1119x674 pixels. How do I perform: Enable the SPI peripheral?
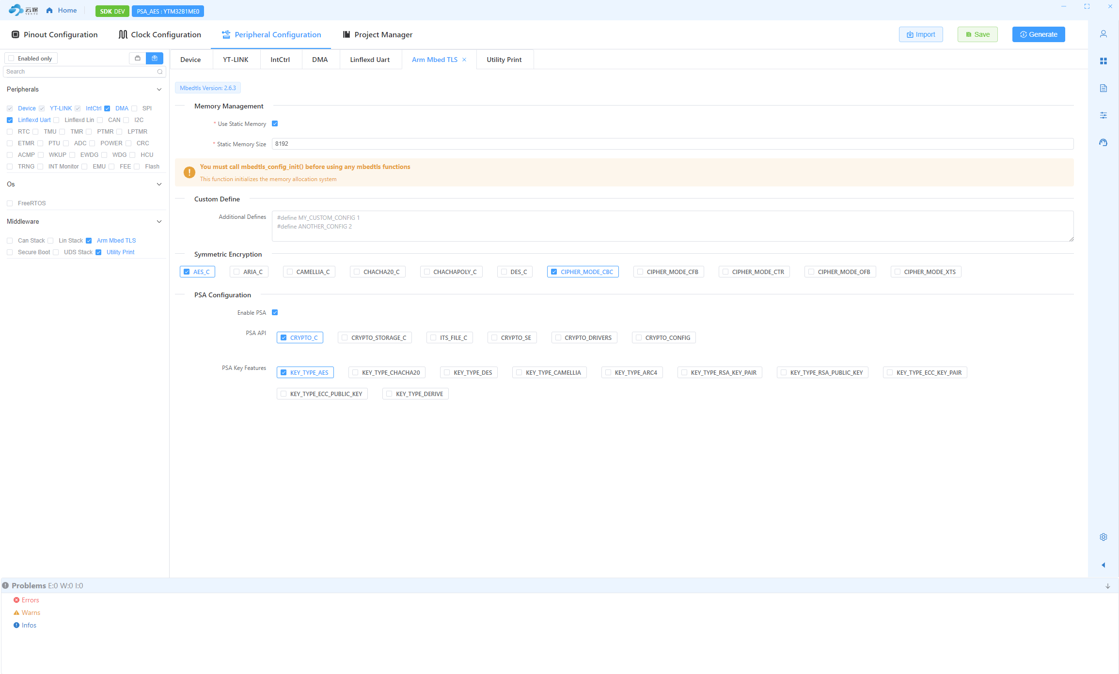click(134, 108)
